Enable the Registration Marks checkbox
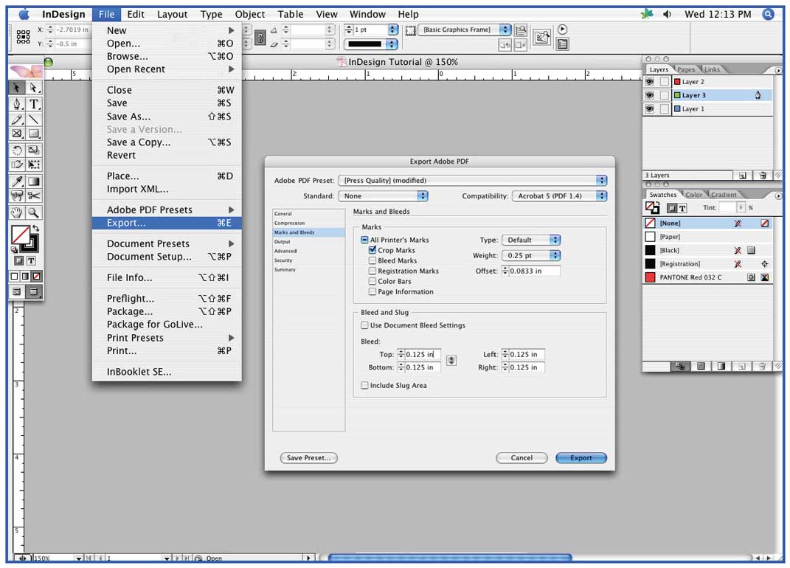 (373, 271)
